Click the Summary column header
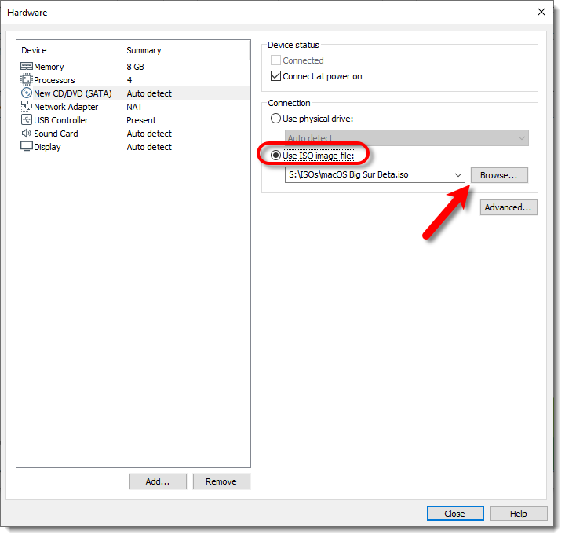Viewport: 565px width, 538px height. coord(187,50)
